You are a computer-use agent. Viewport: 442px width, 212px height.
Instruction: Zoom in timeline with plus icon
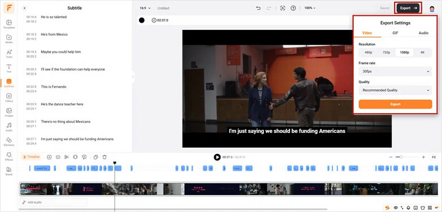pyautogui.click(x=423, y=157)
